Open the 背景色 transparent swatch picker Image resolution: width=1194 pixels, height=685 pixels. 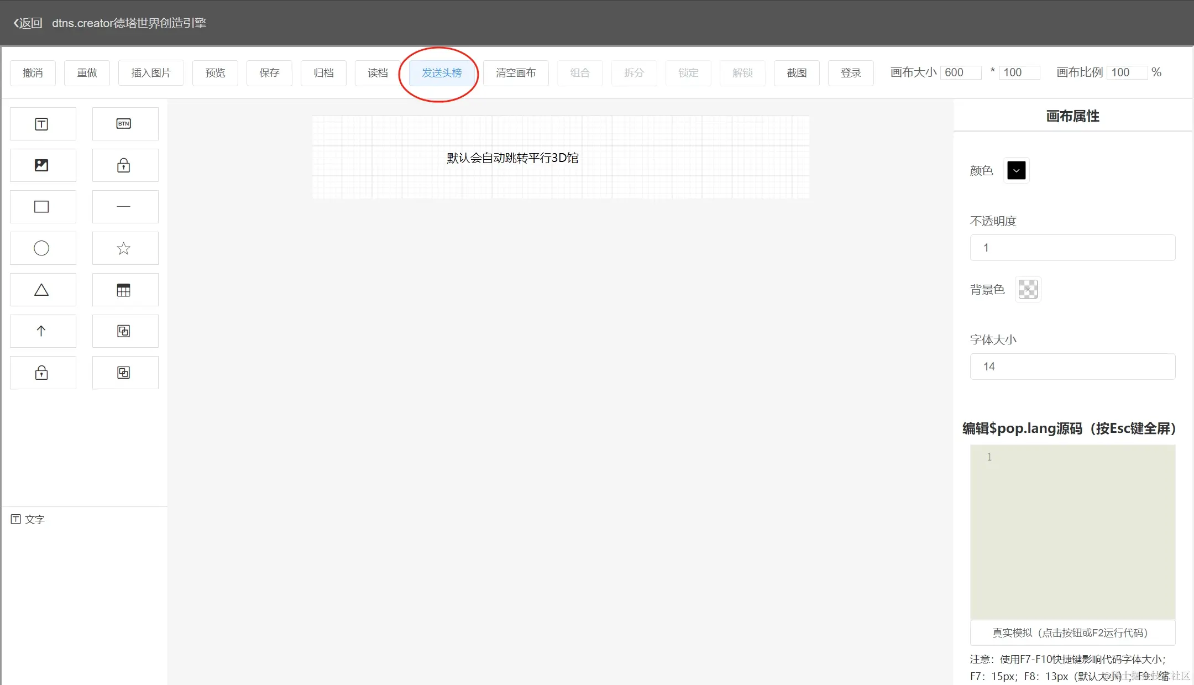pyautogui.click(x=1028, y=289)
